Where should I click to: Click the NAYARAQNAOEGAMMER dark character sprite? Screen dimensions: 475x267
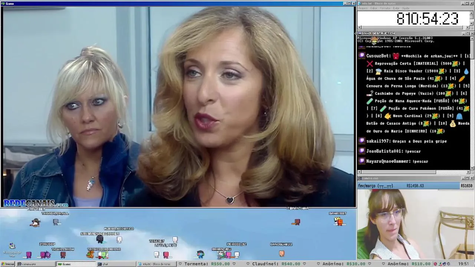pyautogui.click(x=100, y=240)
